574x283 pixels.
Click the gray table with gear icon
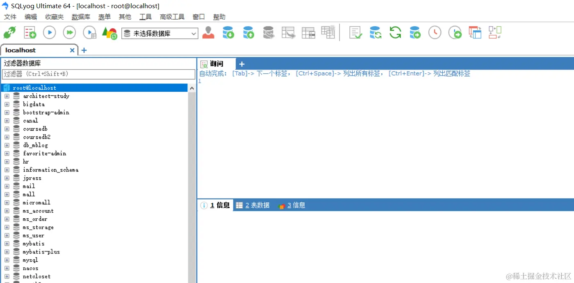(328, 32)
